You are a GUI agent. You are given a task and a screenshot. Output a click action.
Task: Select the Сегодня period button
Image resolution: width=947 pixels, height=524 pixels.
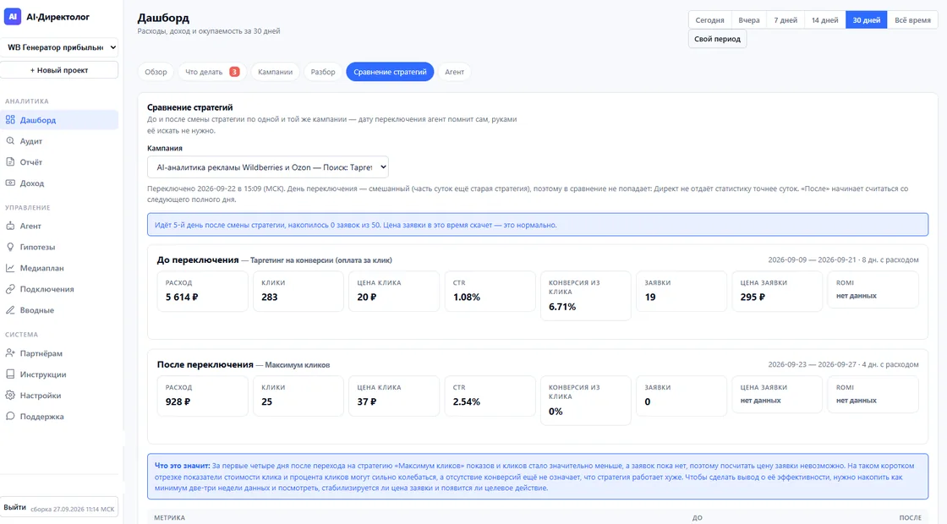pos(709,20)
